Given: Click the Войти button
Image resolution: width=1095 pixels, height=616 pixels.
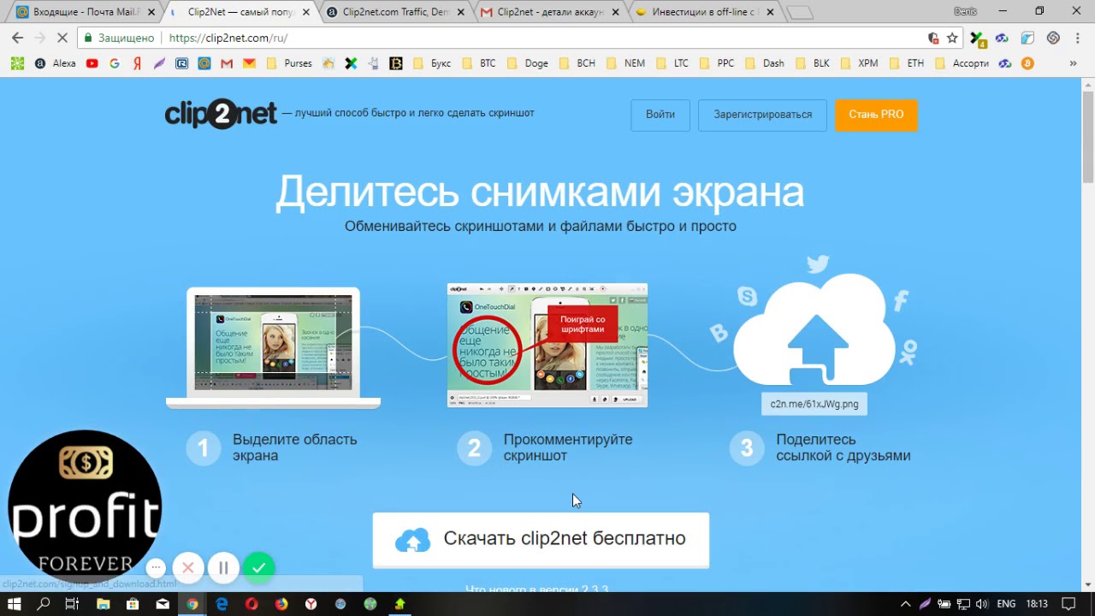Looking at the screenshot, I should pyautogui.click(x=660, y=115).
